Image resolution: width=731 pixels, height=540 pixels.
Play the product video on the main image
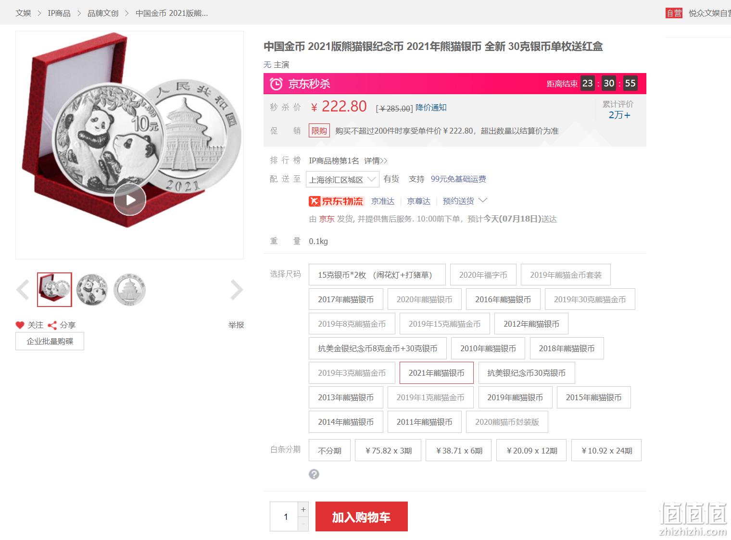coord(130,199)
